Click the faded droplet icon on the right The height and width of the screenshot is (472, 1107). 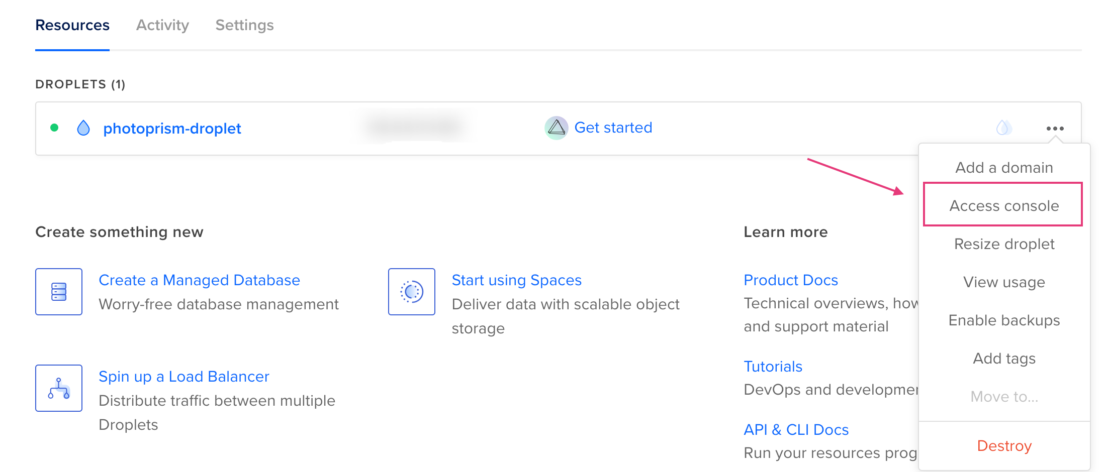(x=1004, y=128)
